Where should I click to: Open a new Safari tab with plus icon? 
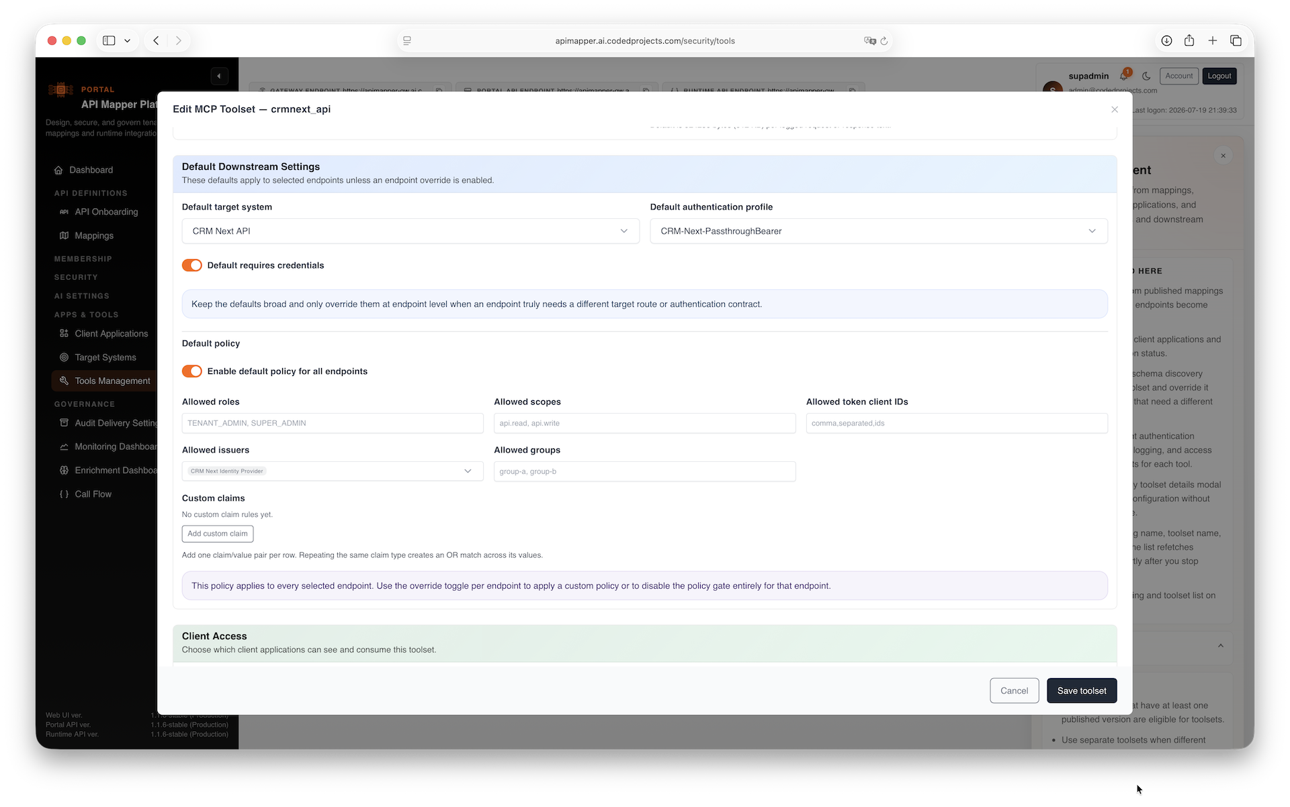1213,41
